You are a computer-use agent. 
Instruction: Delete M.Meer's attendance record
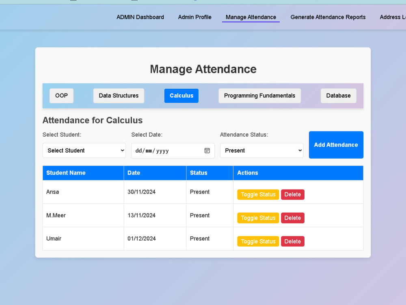pyautogui.click(x=293, y=218)
